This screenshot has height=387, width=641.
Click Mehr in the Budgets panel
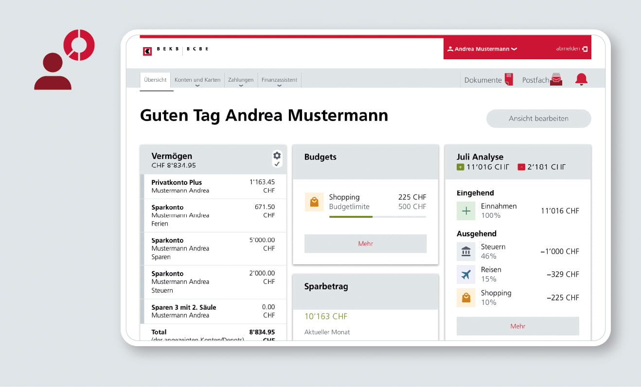click(x=365, y=244)
